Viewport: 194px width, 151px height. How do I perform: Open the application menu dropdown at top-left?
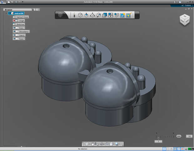point(3,2)
